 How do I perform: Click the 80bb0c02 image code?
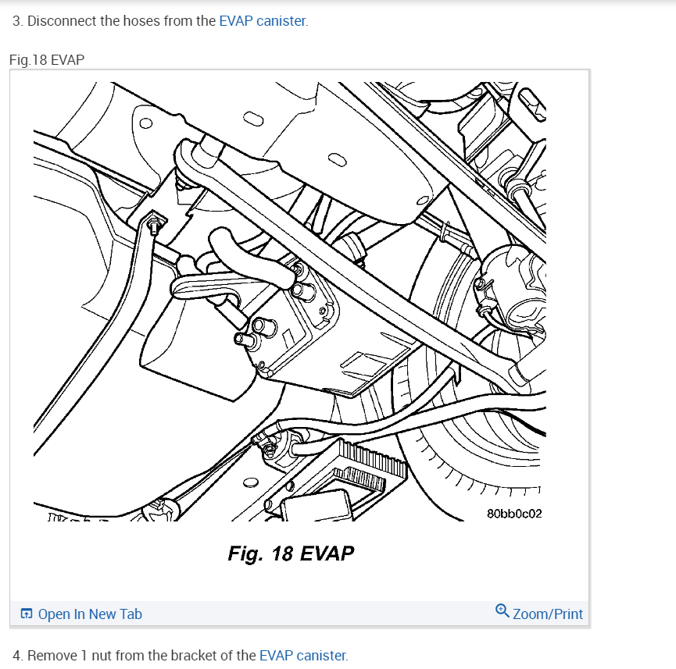pyautogui.click(x=514, y=514)
